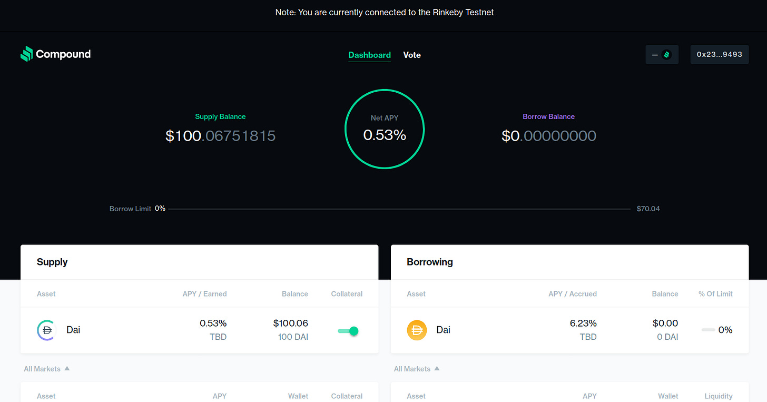This screenshot has width=767, height=402.
Task: Click the $0.00000000 borrow balance value
Action: pyautogui.click(x=549, y=136)
